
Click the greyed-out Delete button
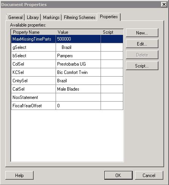tap(142, 55)
